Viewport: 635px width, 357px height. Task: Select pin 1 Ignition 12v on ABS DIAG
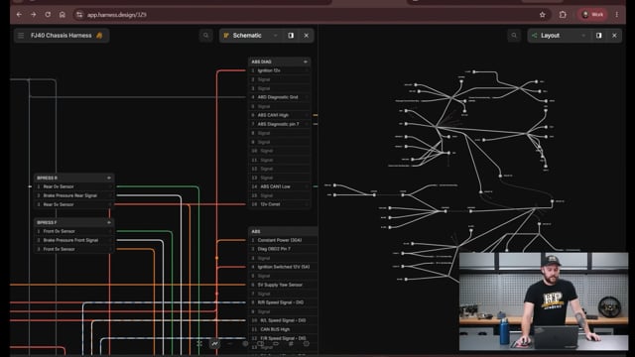point(280,70)
